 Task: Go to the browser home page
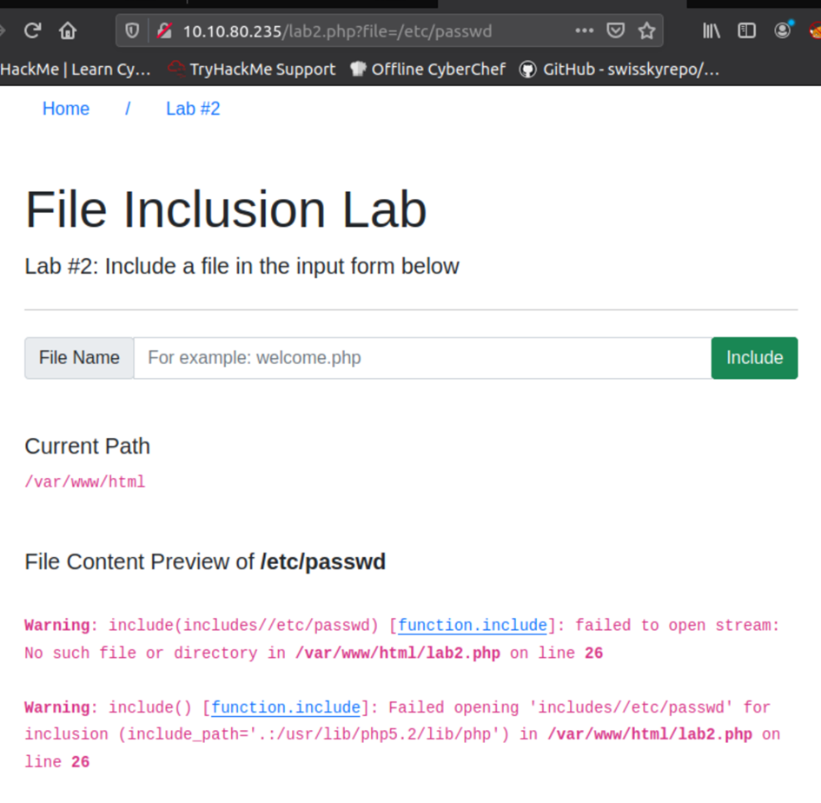[x=68, y=31]
